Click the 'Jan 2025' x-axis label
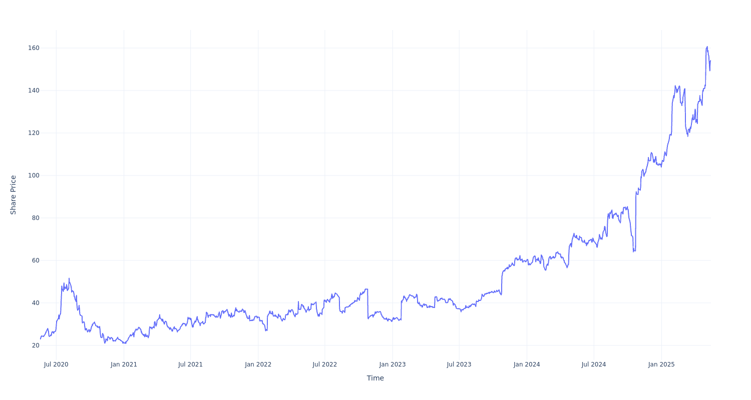The height and width of the screenshot is (400, 751). point(661,364)
